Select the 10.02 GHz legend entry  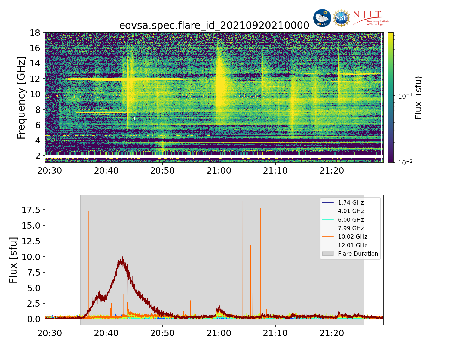[352, 237]
